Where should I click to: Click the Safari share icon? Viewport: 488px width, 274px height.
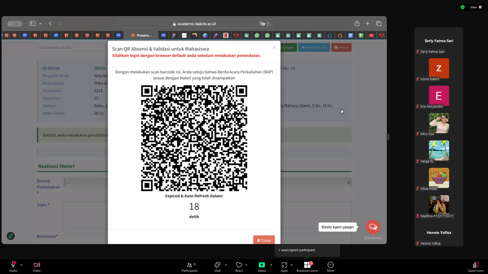tap(357, 23)
